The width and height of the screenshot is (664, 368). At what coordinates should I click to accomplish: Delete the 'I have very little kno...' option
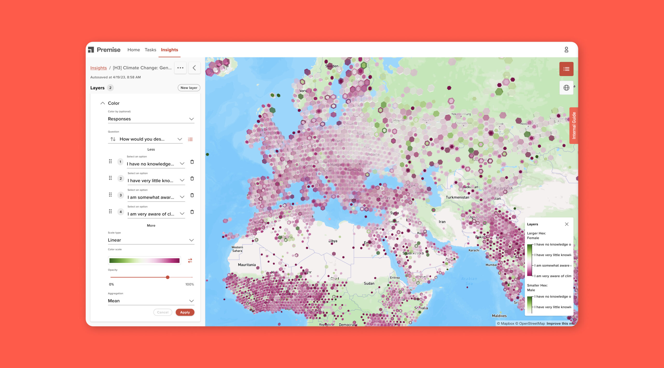pos(192,178)
